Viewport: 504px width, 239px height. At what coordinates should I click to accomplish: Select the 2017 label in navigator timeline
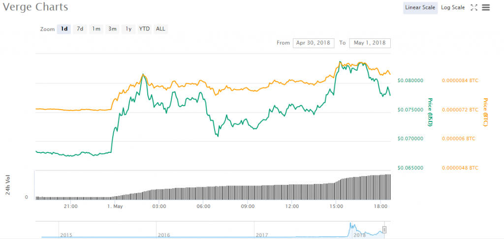[262, 235]
